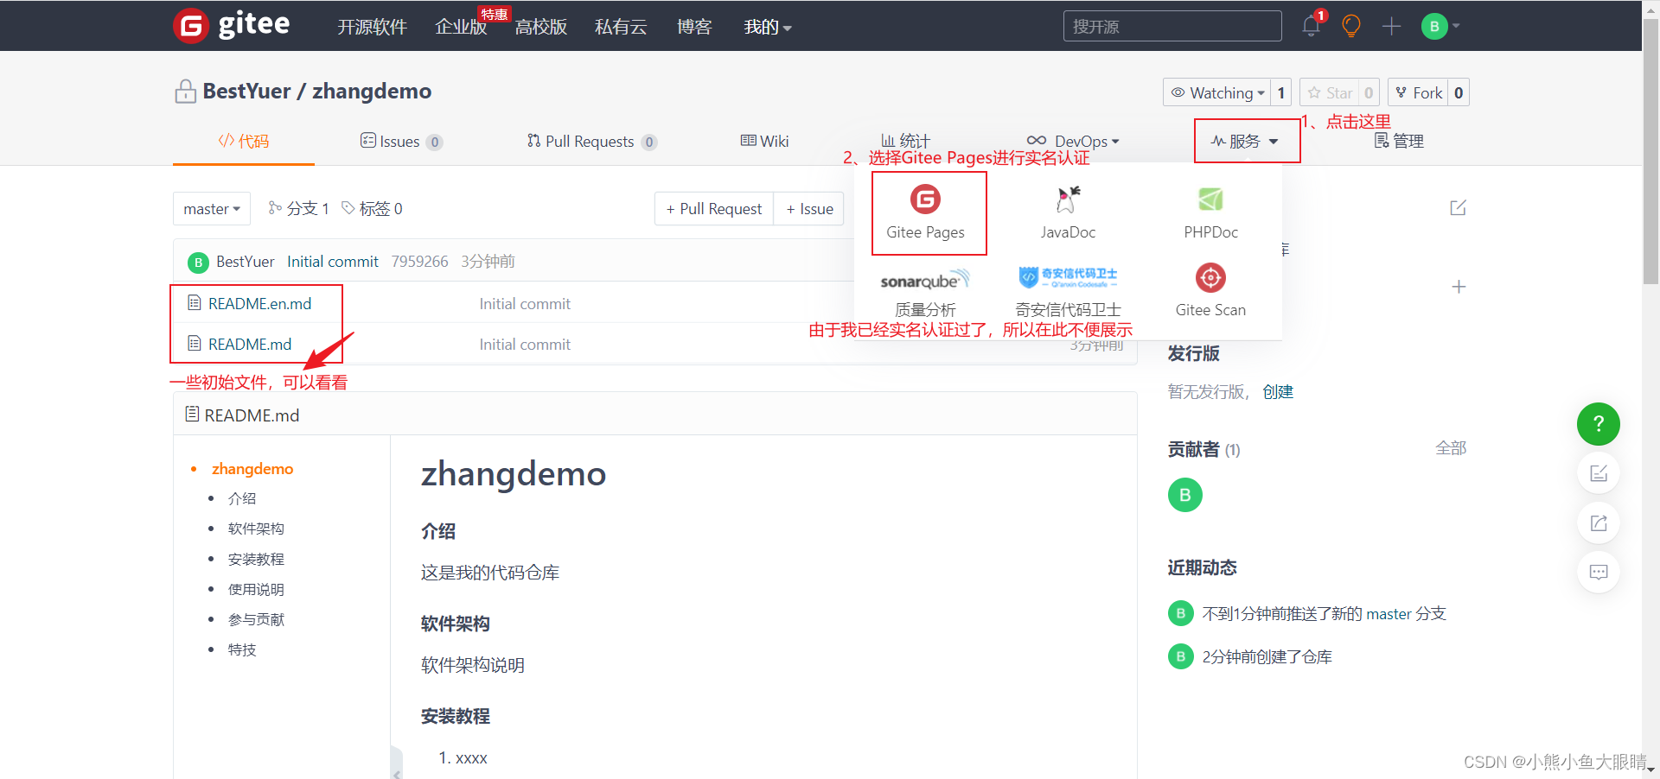1660x779 pixels.
Task: Jump to 软件架构 in README outline
Action: pos(256,529)
